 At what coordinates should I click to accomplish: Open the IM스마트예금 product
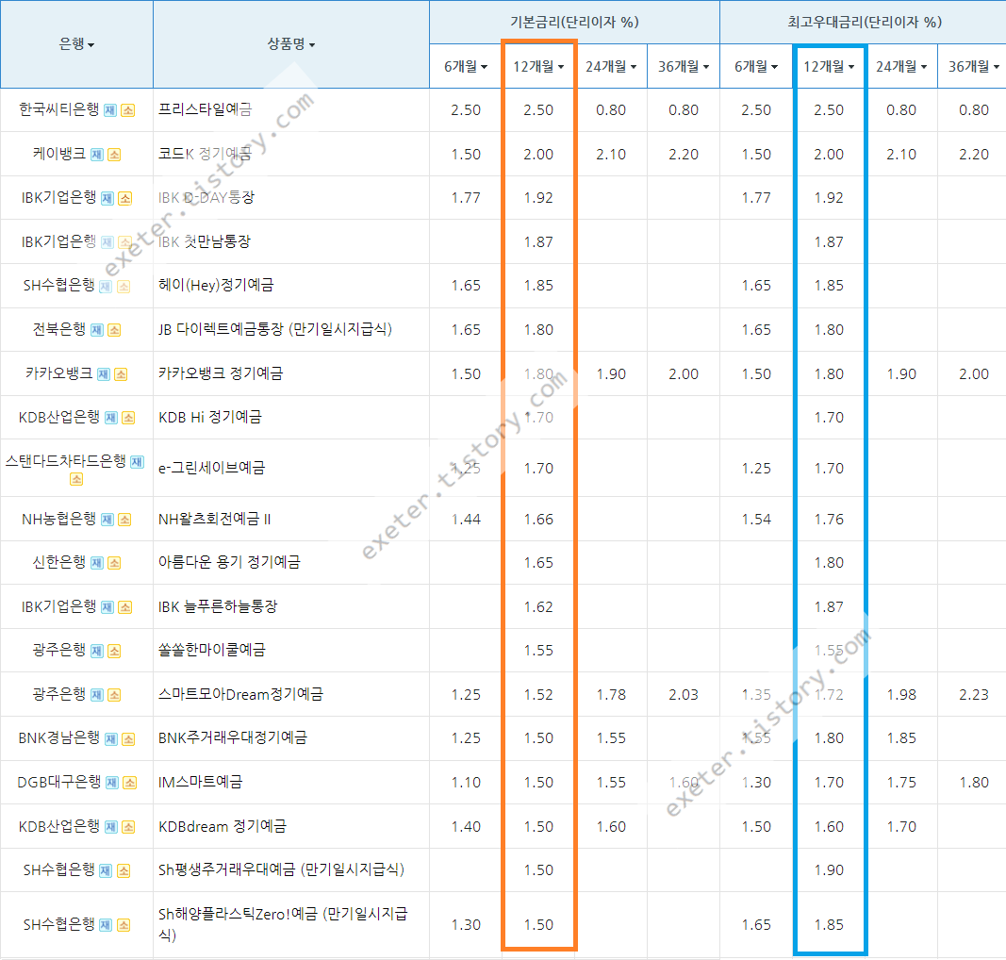click(x=201, y=782)
